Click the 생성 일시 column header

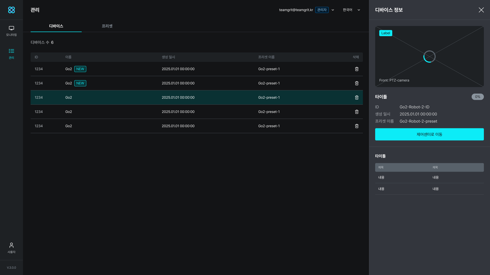coord(168,57)
